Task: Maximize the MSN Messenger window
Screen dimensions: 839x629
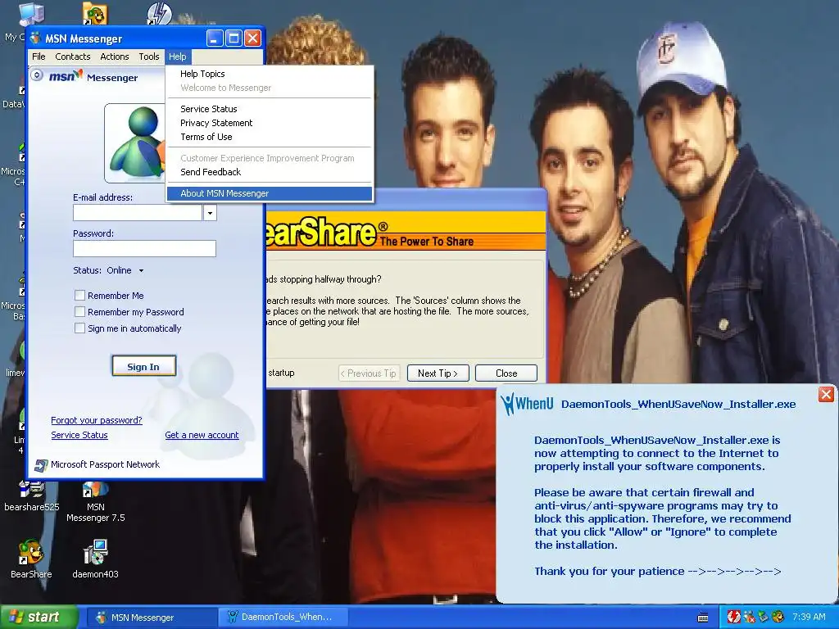Action: coord(234,38)
